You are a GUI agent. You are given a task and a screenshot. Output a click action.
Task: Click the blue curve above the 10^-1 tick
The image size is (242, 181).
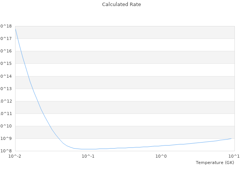pyautogui.click(x=88, y=149)
